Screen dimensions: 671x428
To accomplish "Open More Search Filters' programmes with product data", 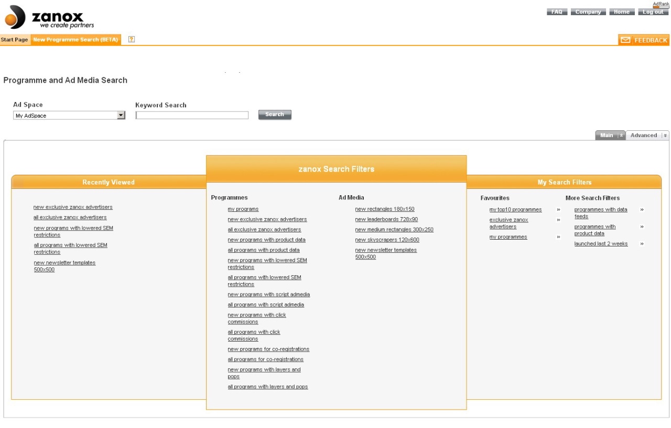I will pos(595,230).
